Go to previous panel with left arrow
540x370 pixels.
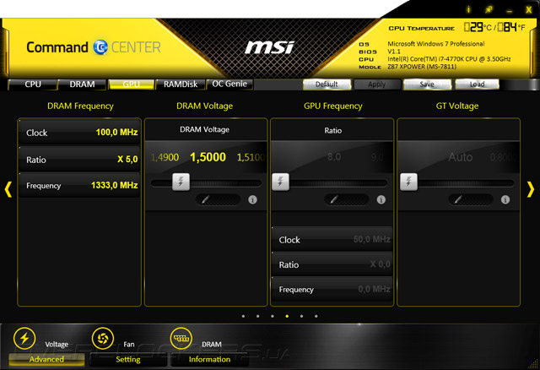coord(8,189)
